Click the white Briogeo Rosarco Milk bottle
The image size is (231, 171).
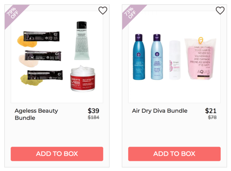click(x=175, y=60)
